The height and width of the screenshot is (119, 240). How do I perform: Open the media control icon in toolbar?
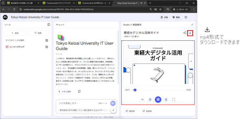[168, 9]
